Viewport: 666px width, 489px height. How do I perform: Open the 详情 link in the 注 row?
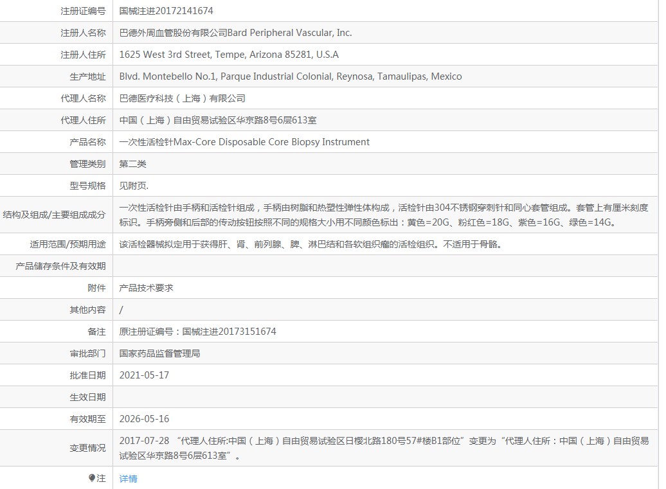129,478
